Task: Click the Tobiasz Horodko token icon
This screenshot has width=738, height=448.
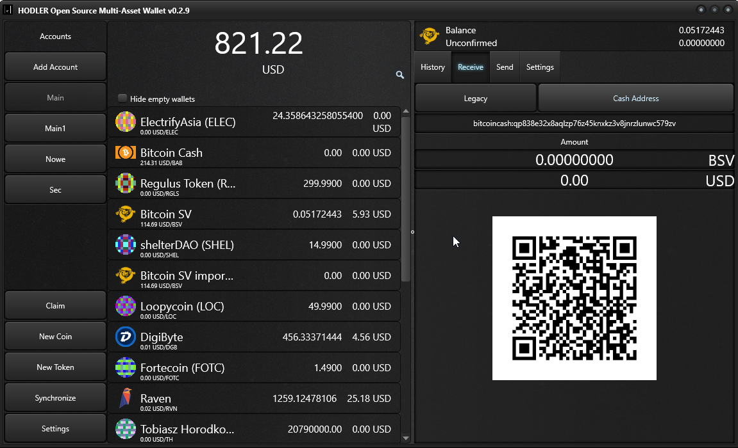Action: point(126,429)
